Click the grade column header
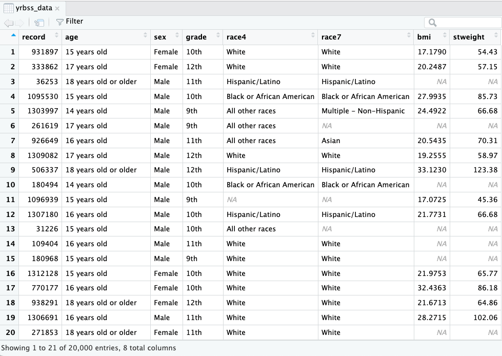This screenshot has width=502, height=356. tap(196, 37)
